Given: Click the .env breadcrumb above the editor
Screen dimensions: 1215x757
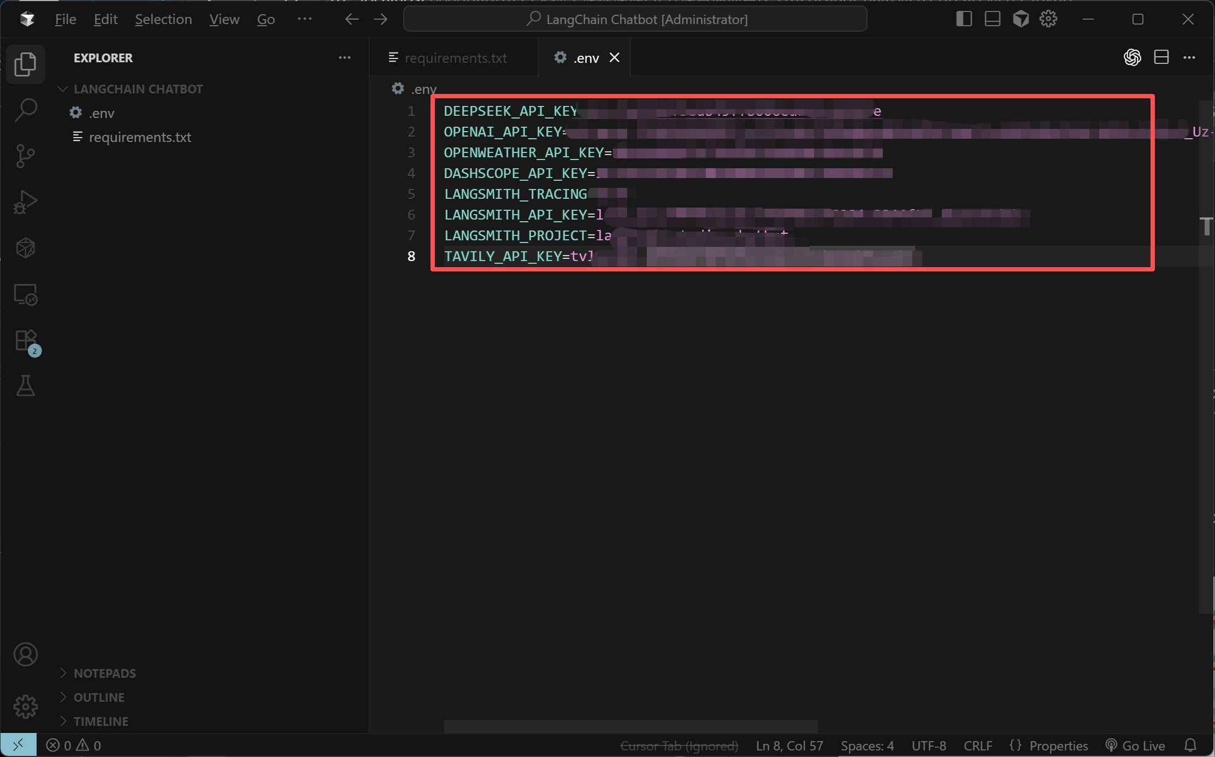Looking at the screenshot, I should [415, 89].
